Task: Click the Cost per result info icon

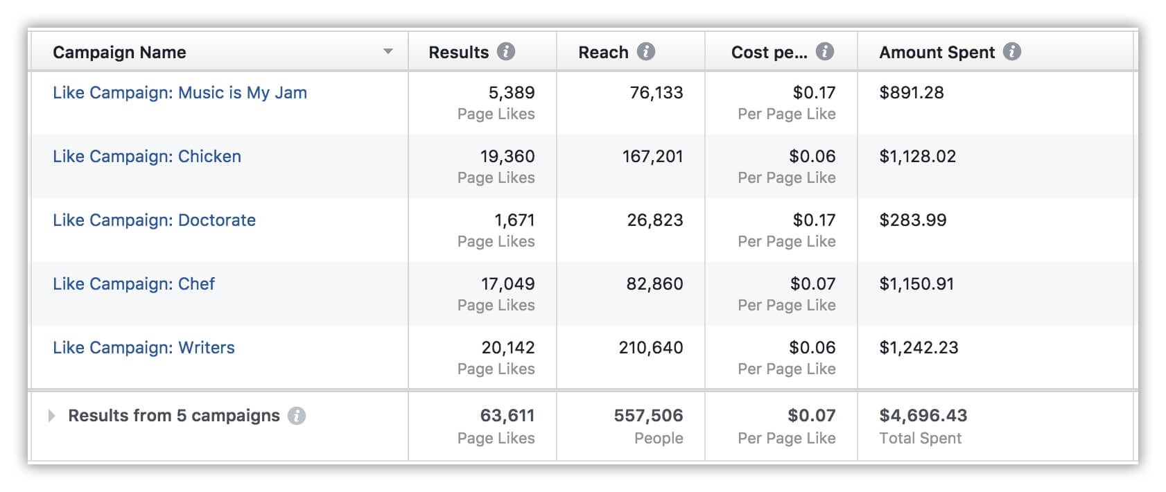Action: point(824,52)
